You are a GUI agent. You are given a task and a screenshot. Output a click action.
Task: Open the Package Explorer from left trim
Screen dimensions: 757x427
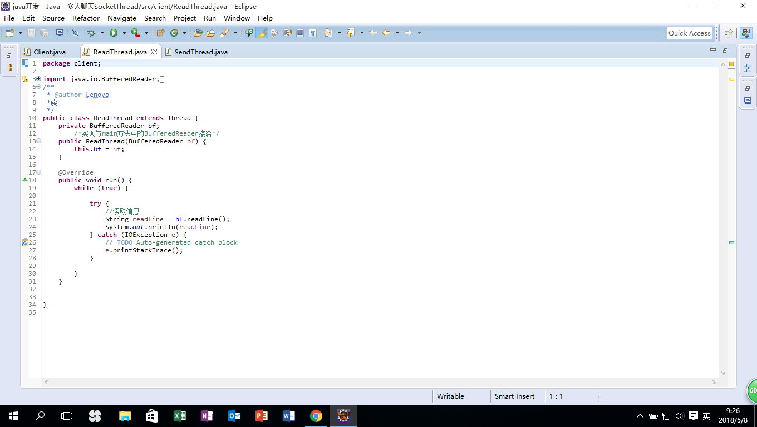coord(9,68)
